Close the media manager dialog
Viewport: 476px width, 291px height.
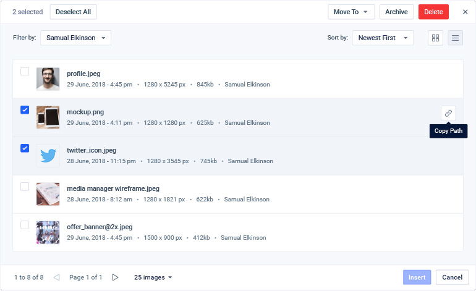point(465,12)
